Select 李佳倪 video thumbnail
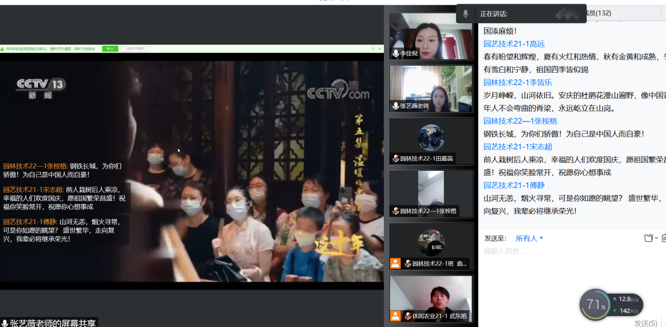The image size is (666, 327). point(431,36)
